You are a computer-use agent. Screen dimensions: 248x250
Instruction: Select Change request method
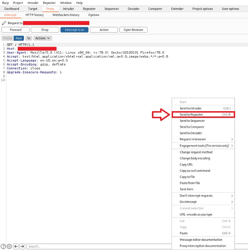[x=203, y=152]
